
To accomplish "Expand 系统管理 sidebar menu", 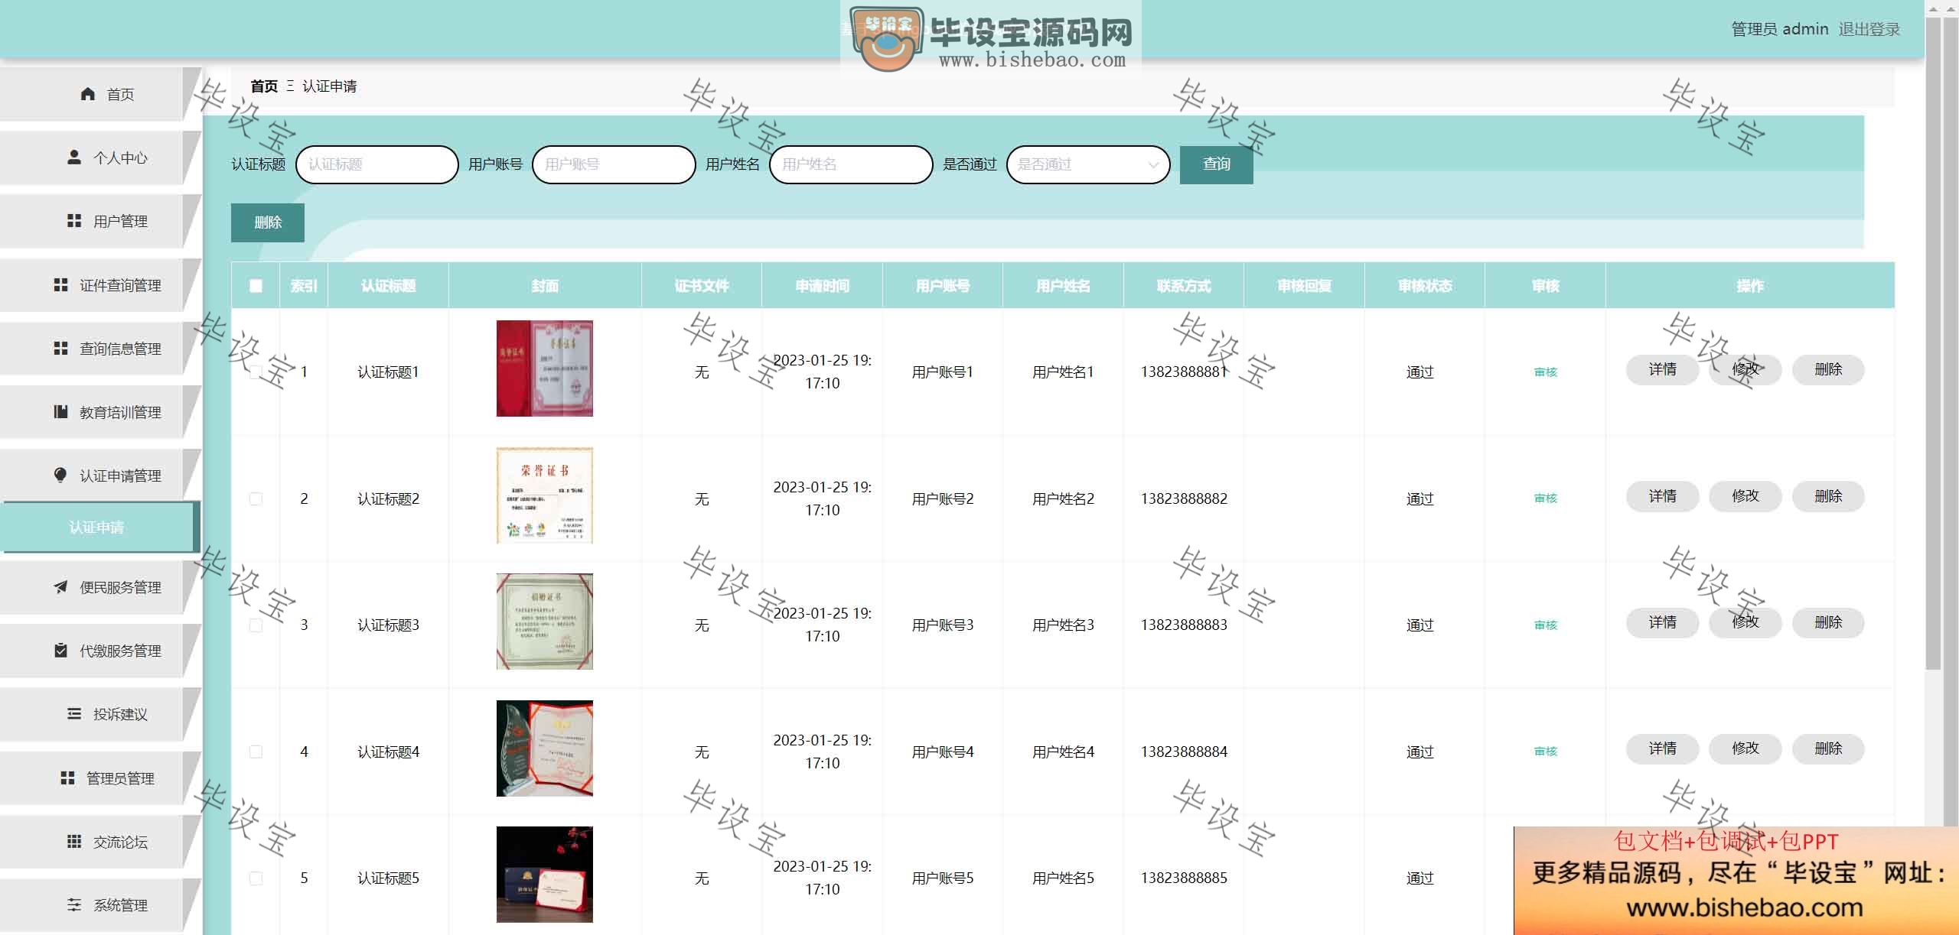I will 101,904.
